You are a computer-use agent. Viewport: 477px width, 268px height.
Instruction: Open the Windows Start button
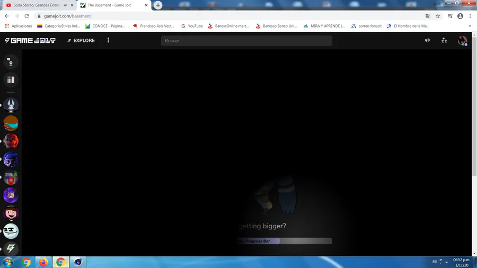[x=8, y=262]
